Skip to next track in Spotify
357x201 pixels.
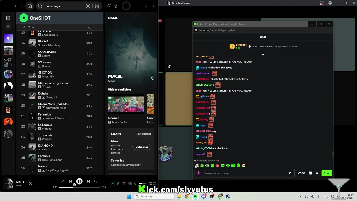pos(88,181)
